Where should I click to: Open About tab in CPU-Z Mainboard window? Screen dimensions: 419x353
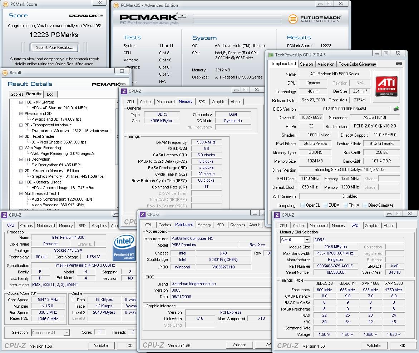tap(255, 225)
